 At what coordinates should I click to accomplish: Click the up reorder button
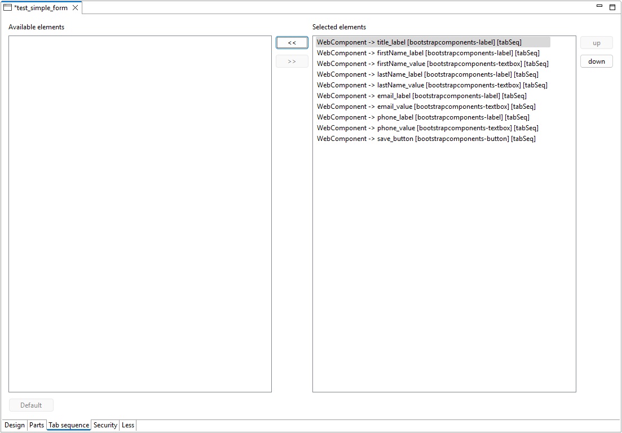(597, 43)
